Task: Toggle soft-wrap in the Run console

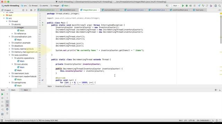Action: (7, 102)
